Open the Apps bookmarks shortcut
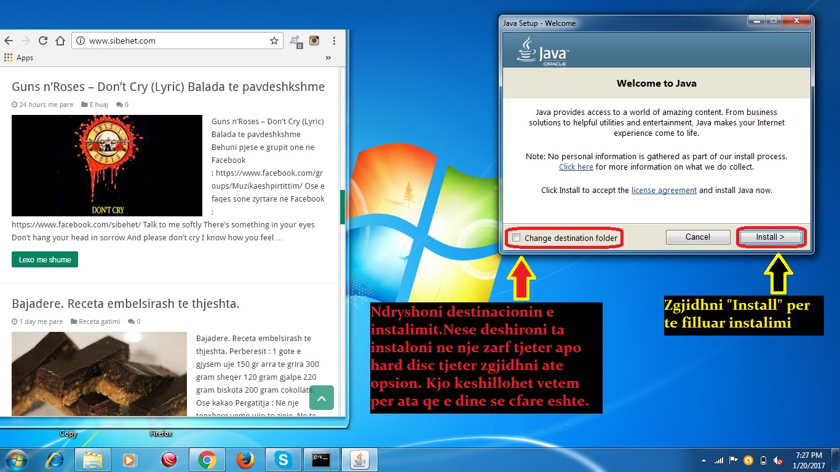840x472 pixels. coord(18,58)
